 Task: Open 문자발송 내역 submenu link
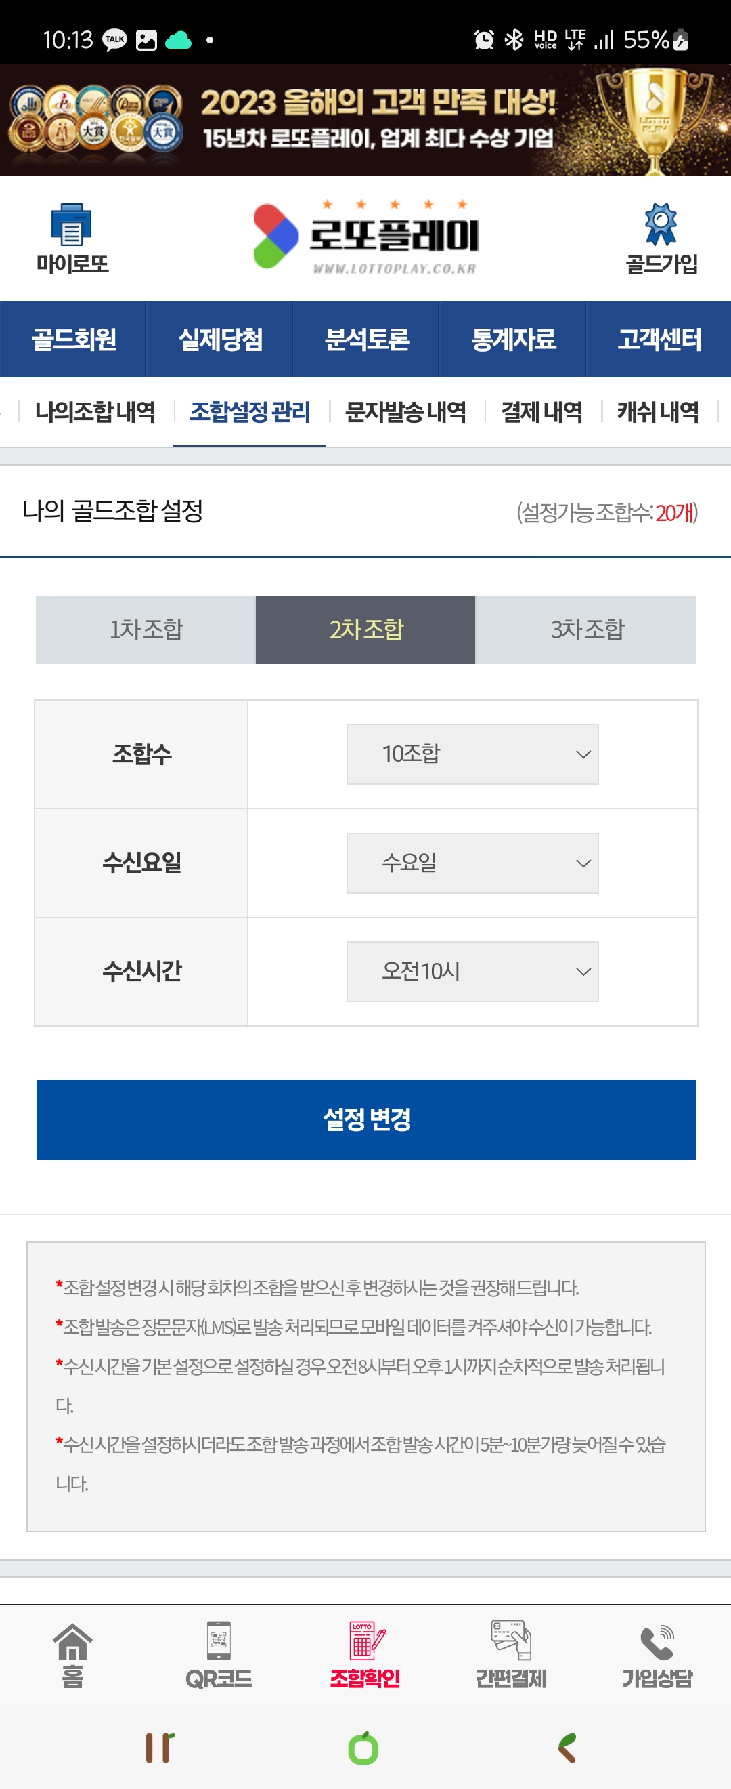point(405,413)
